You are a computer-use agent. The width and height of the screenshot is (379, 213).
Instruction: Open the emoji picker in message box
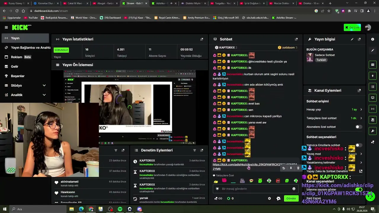click(x=294, y=189)
